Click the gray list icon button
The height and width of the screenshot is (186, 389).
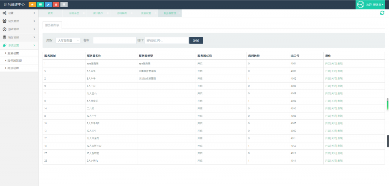pyautogui.click(x=64, y=5)
